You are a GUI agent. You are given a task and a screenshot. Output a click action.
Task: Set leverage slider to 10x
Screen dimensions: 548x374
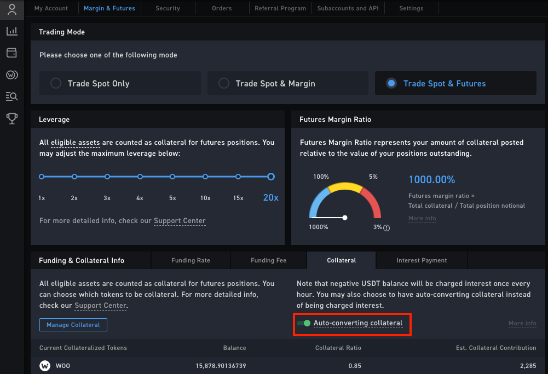pyautogui.click(x=205, y=177)
